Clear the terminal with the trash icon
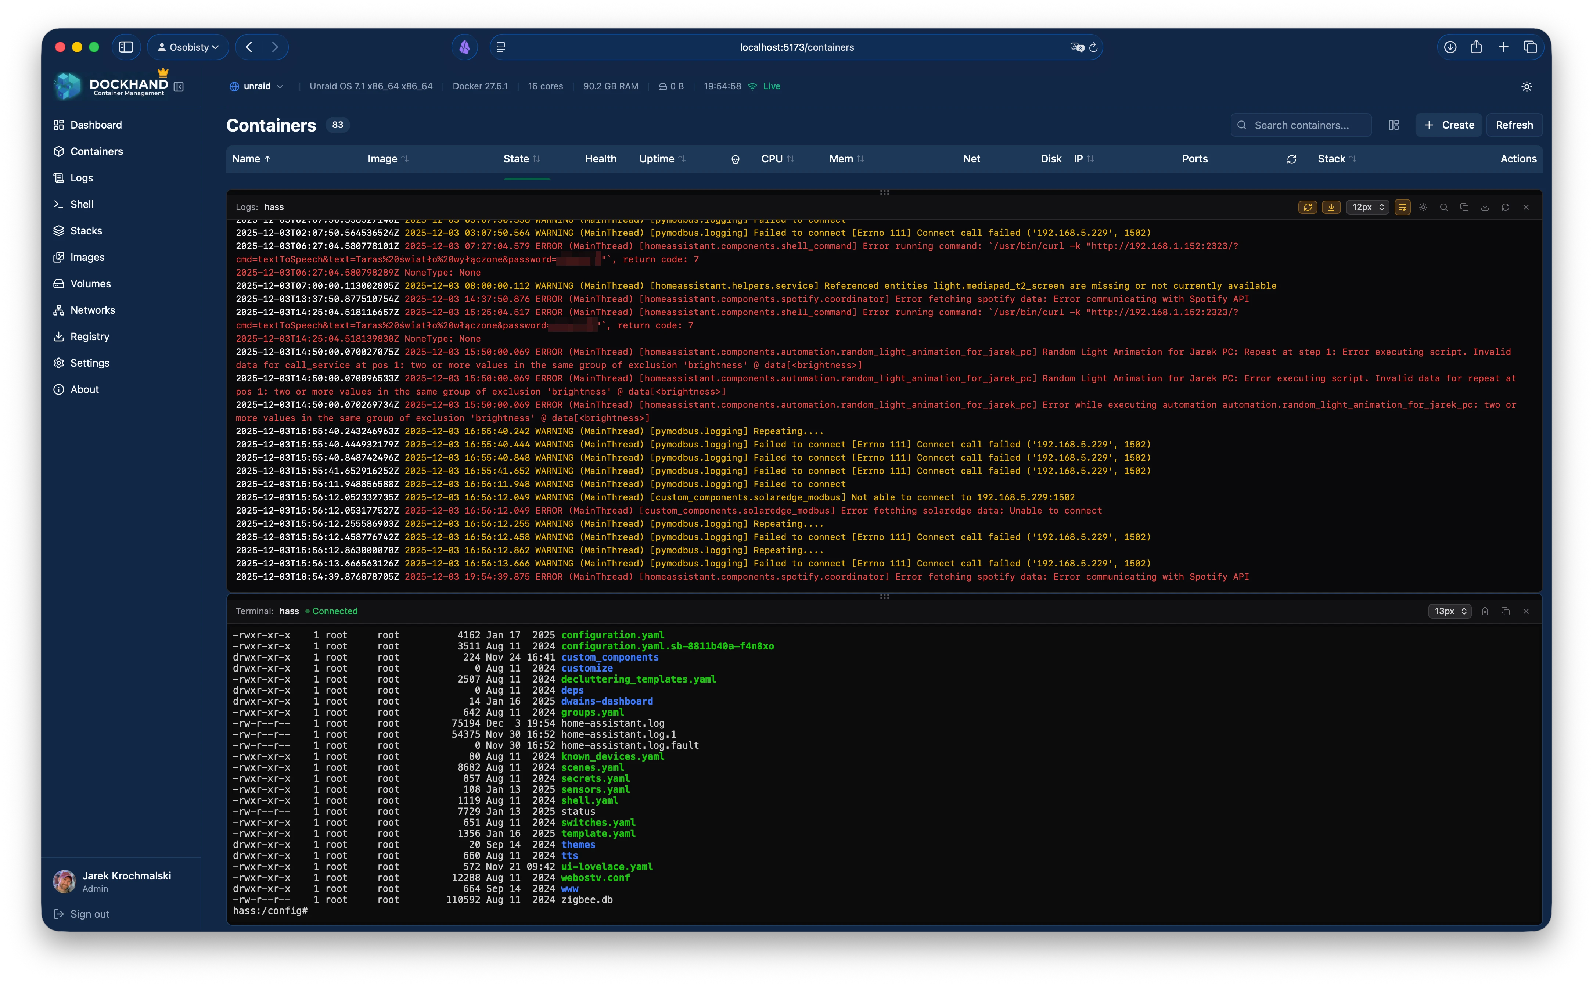The width and height of the screenshot is (1593, 986). point(1485,612)
